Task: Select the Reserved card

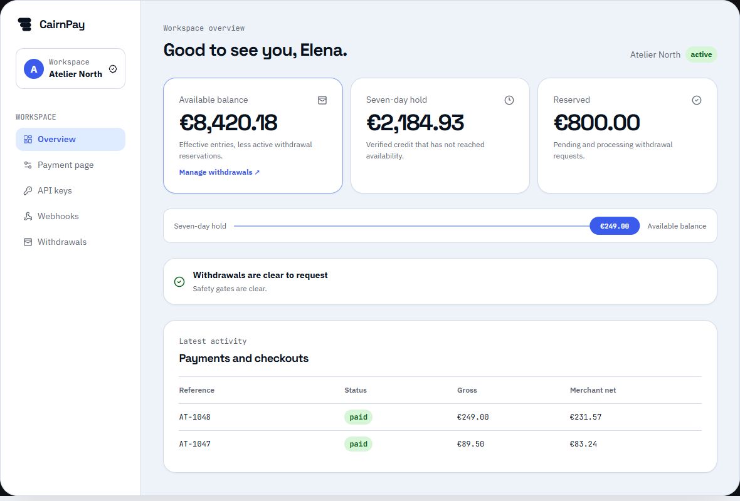Action: click(627, 135)
